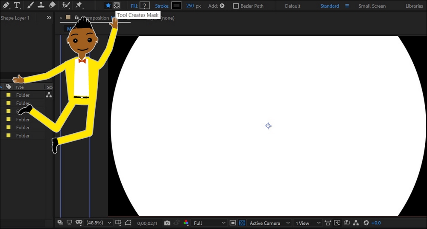Enable the Bezier Path checkbox

tap(236, 6)
